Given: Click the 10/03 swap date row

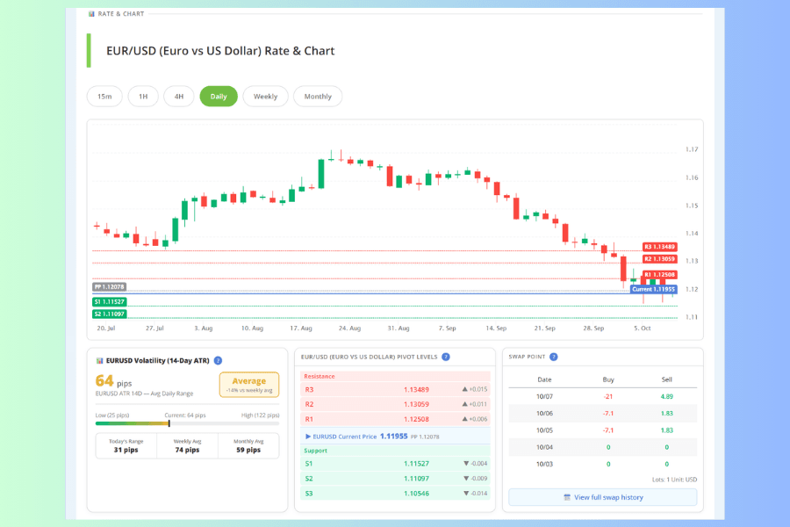Looking at the screenshot, I should [602, 464].
